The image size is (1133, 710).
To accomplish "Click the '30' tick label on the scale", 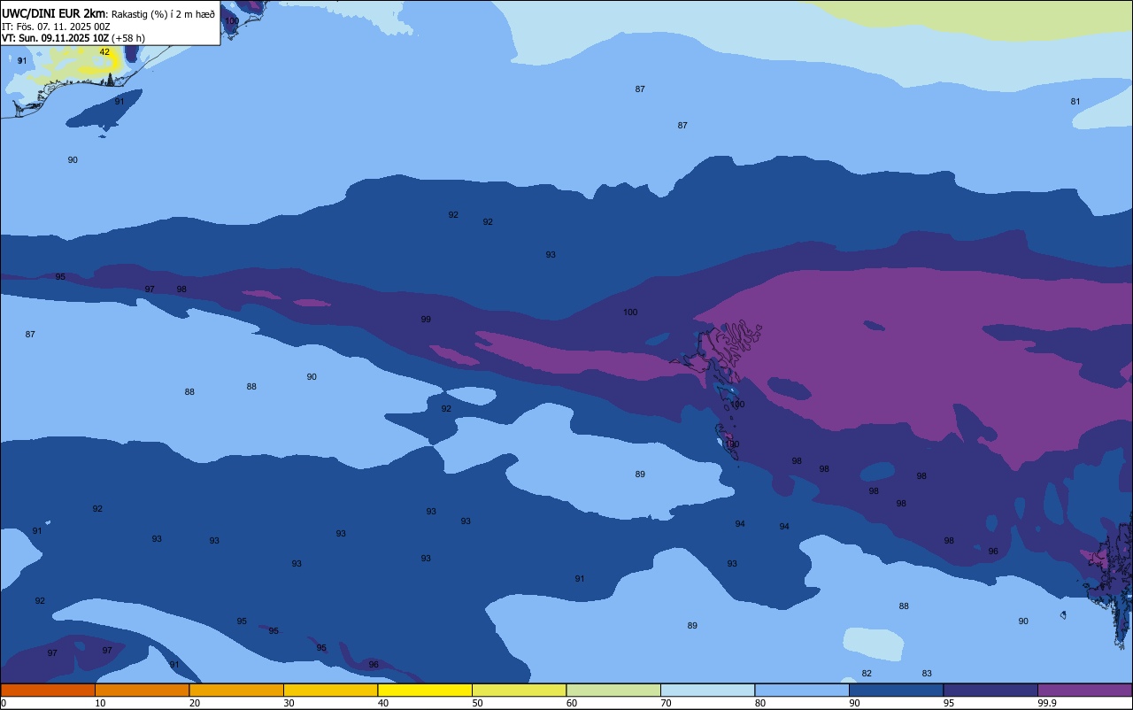I will [289, 703].
